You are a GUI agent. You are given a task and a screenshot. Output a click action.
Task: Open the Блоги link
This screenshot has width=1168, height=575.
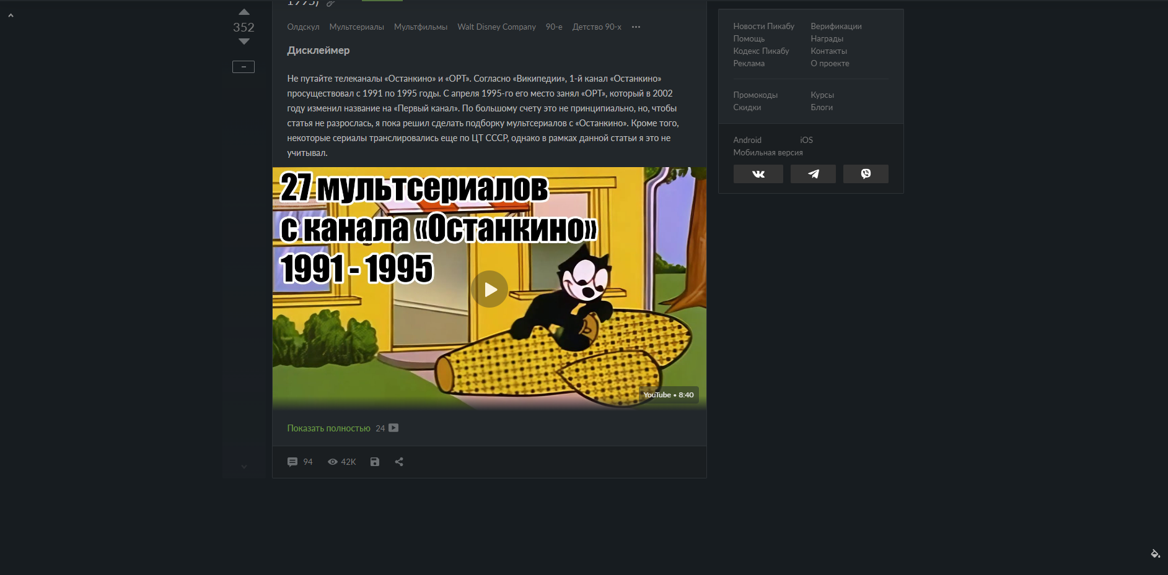pyautogui.click(x=822, y=107)
